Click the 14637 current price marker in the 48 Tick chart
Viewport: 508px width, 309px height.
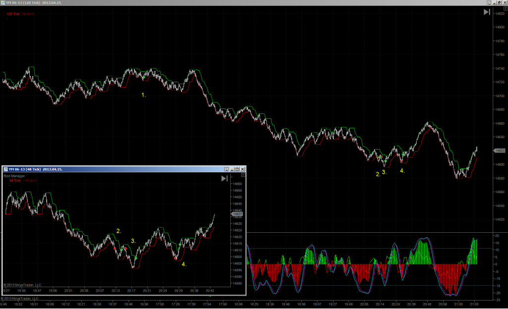[237, 214]
